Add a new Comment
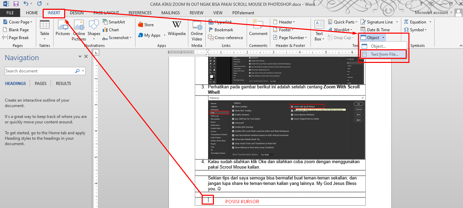This screenshot has height=208, width=463. point(258,28)
